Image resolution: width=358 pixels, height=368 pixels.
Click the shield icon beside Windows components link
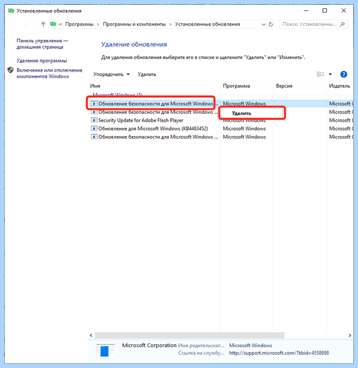[11, 70]
